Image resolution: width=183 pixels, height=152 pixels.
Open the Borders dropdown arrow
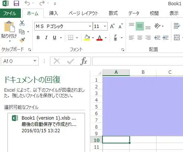click(x=77, y=38)
